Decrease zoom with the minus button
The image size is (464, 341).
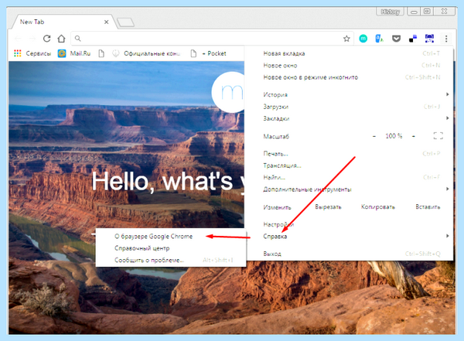point(374,136)
